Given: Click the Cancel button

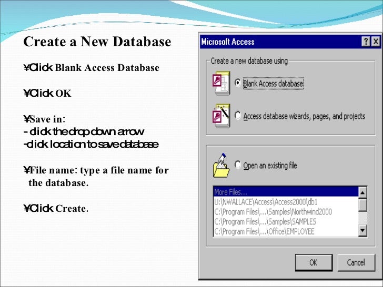Looking at the screenshot, I should click(356, 263).
